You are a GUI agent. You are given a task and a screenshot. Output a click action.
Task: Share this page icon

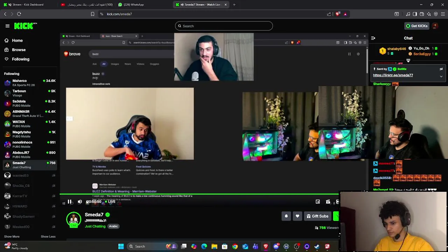click(x=329, y=14)
